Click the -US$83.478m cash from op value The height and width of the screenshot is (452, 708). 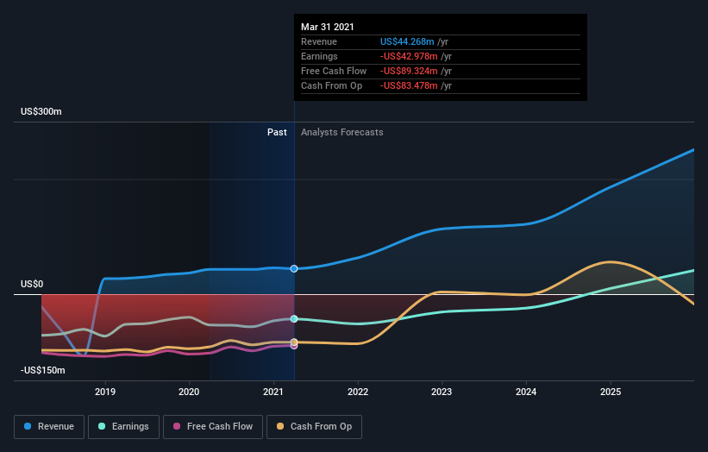409,85
